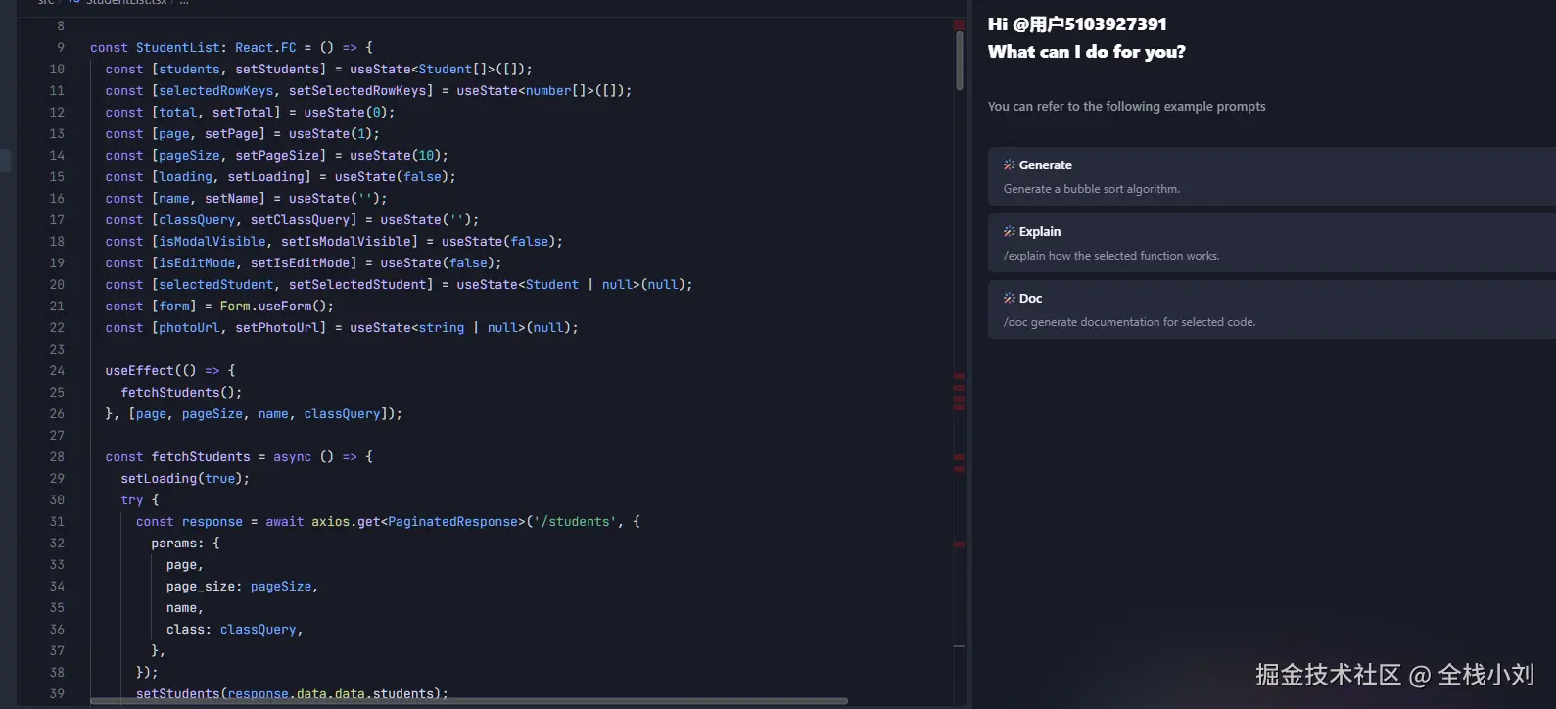1556x709 pixels.
Task: Click the sparkle icon beside Generate
Action: (1009, 165)
